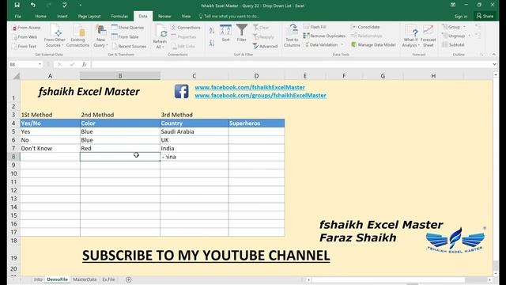Select column B header
The image size is (506, 285).
120,76
